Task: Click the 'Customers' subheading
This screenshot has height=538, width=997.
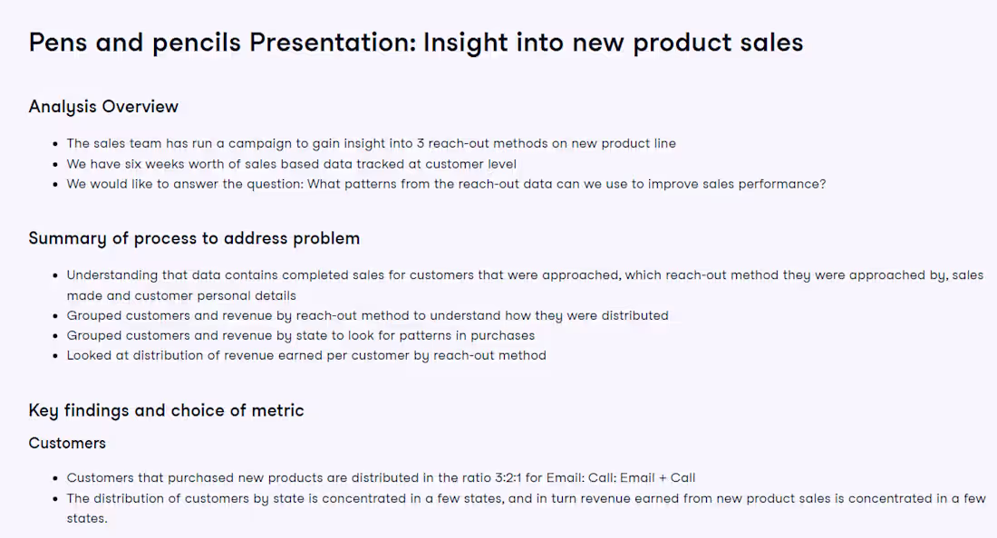Action: pyautogui.click(x=67, y=444)
